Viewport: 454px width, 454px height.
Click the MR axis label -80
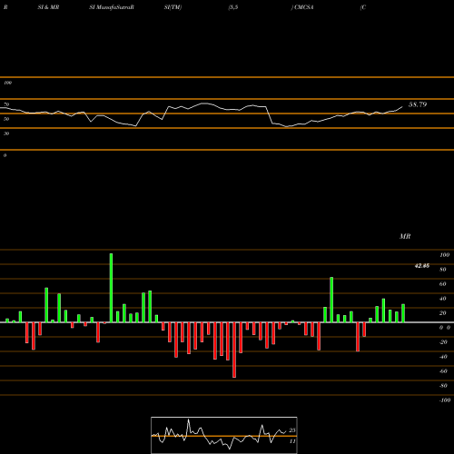point(443,386)
